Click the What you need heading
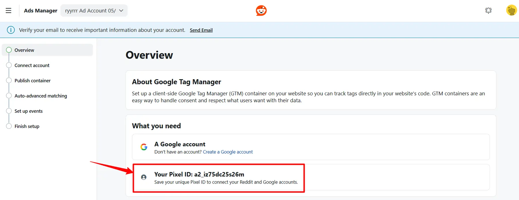Screen dimensions: 519x200 pyautogui.click(x=156, y=126)
